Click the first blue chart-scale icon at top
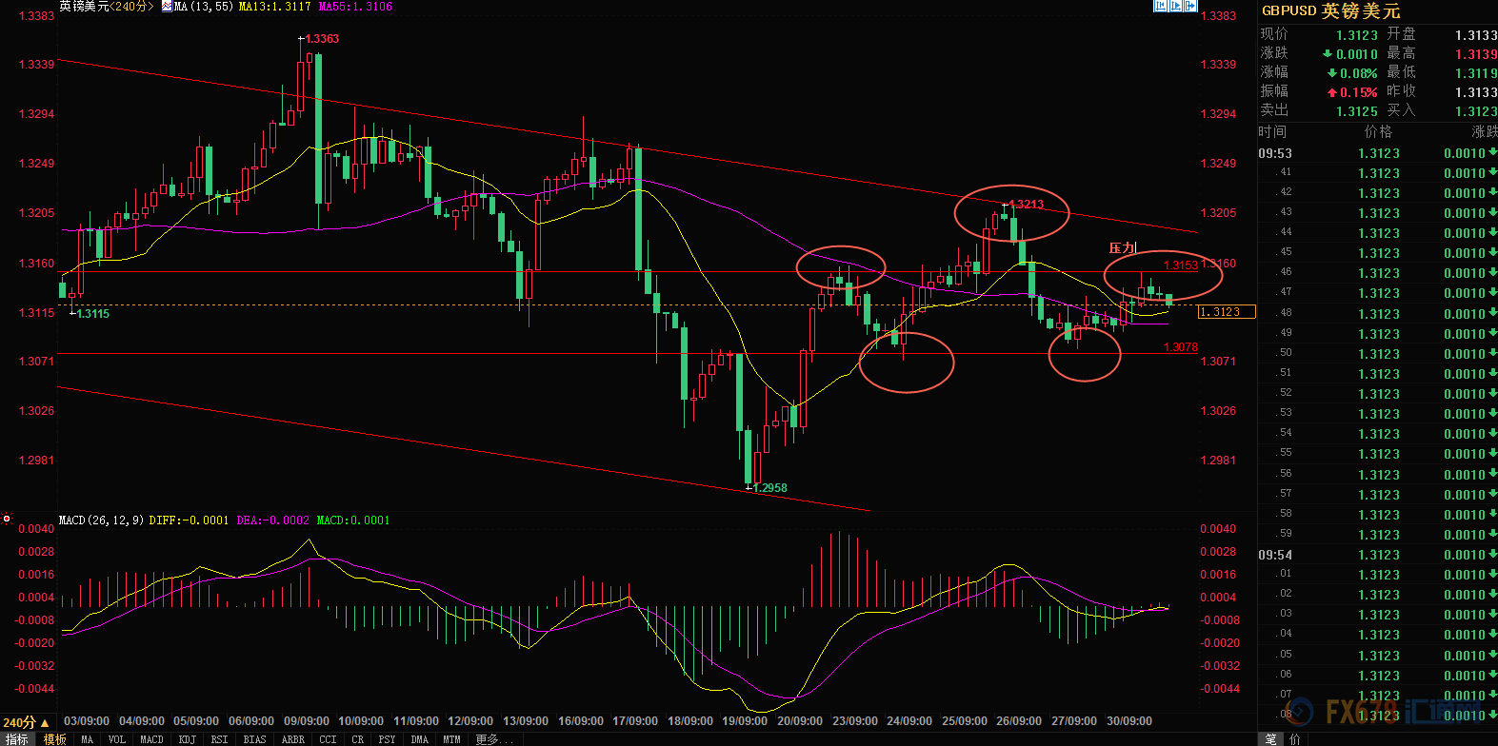The width and height of the screenshot is (1498, 746). point(1160,6)
